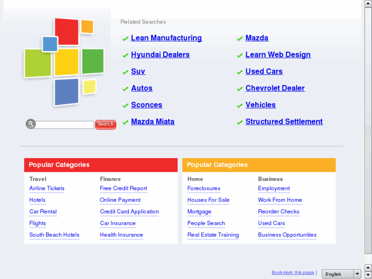Open the Sconces related search
Viewport: 372px width, 279px height.
[147, 105]
